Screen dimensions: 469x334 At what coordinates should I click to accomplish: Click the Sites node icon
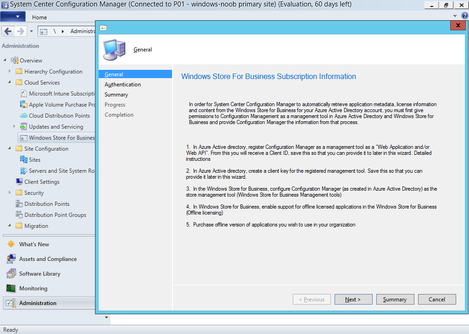tap(23, 160)
